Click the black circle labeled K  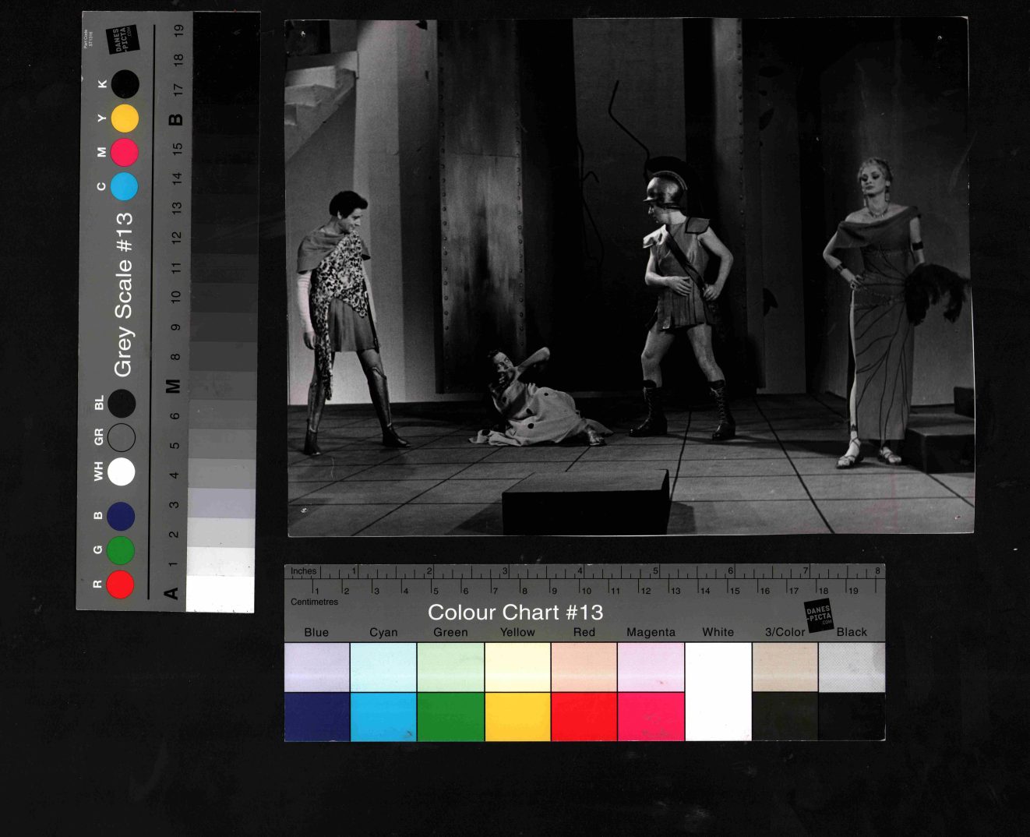tap(125, 84)
